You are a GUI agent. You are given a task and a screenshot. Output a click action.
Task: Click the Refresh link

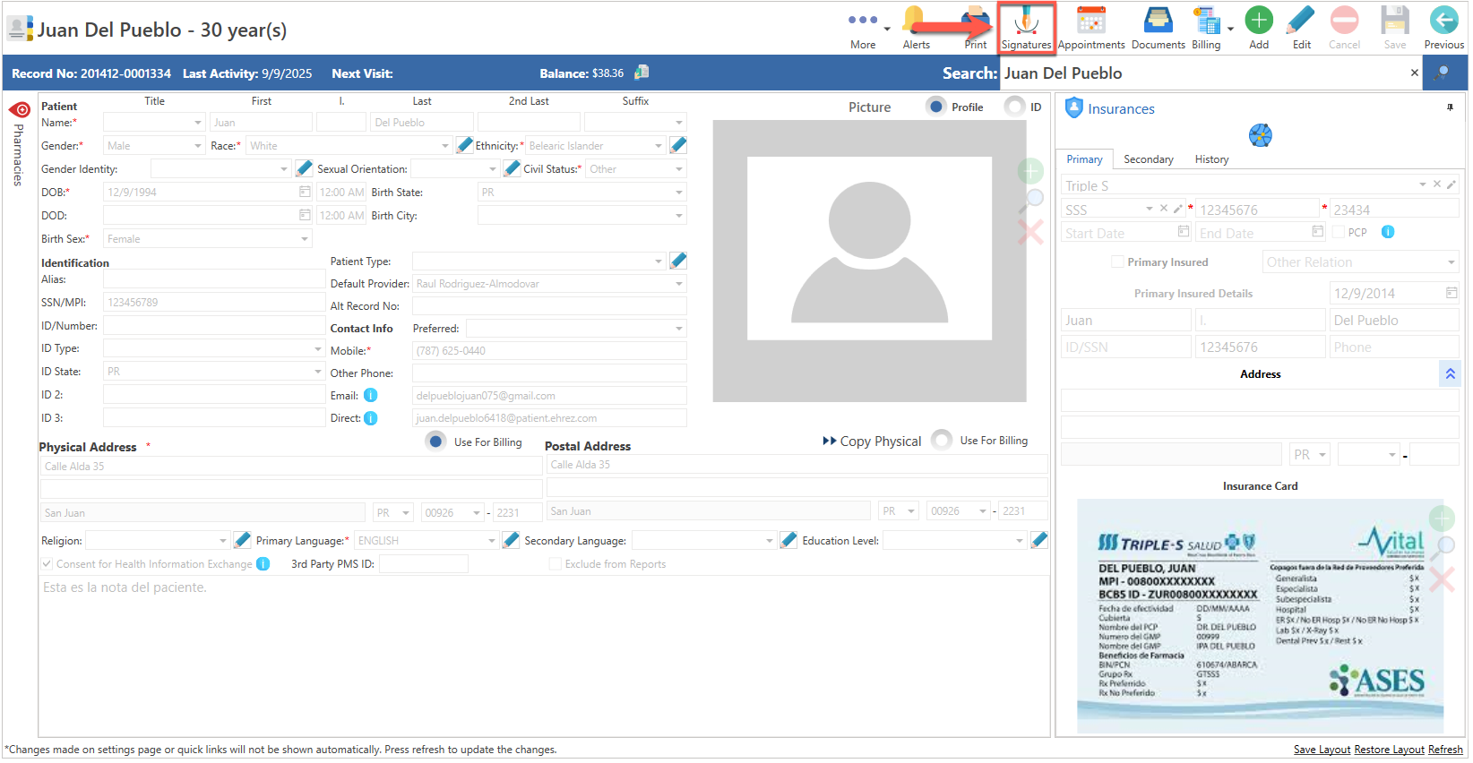(1445, 750)
